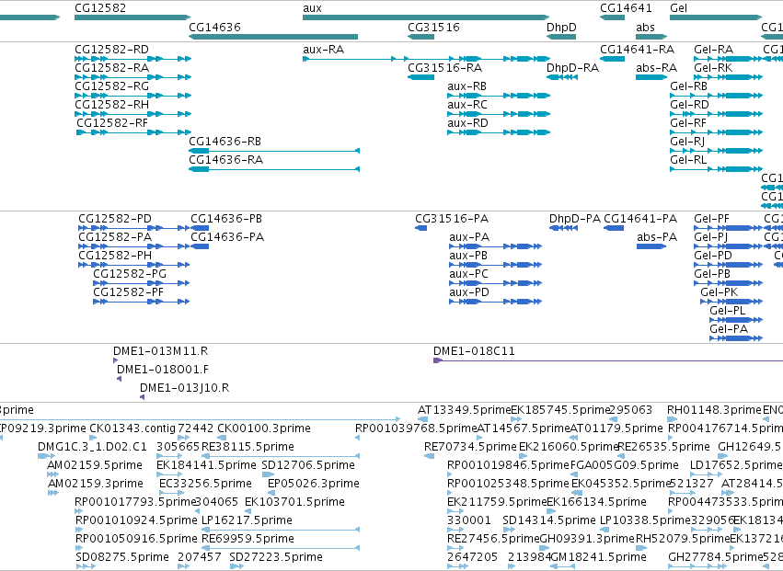Click protein CG12582-PD
This screenshot has width=783, height=571.
(x=115, y=219)
